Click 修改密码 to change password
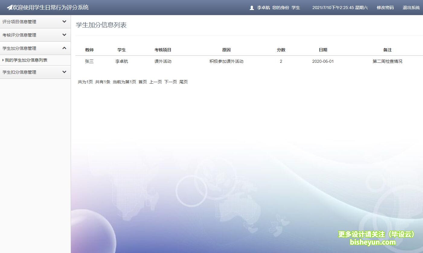Screen dimensions: 423x253 coord(385,8)
